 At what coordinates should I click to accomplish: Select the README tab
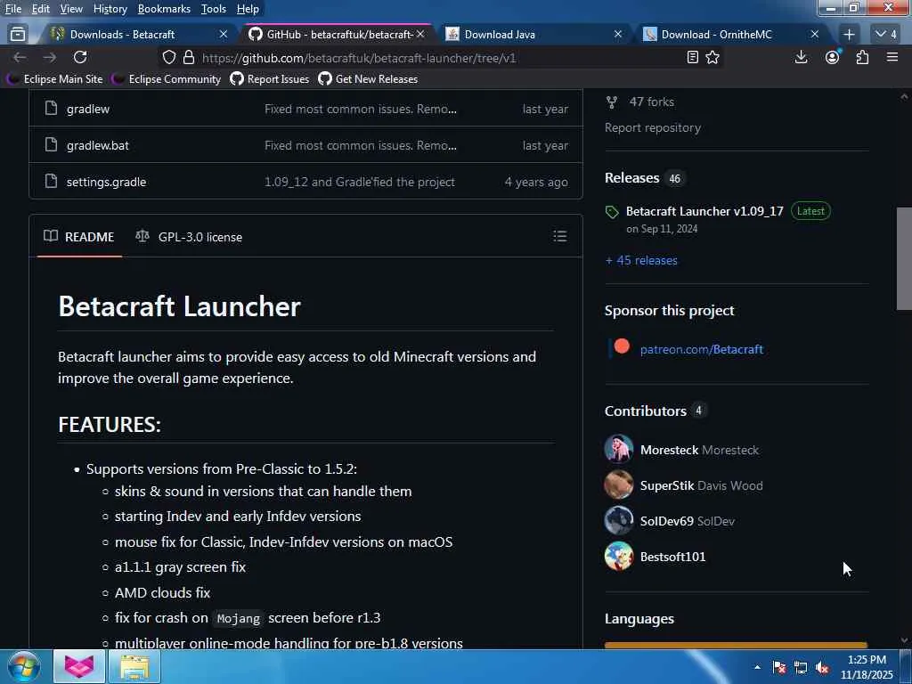click(79, 237)
